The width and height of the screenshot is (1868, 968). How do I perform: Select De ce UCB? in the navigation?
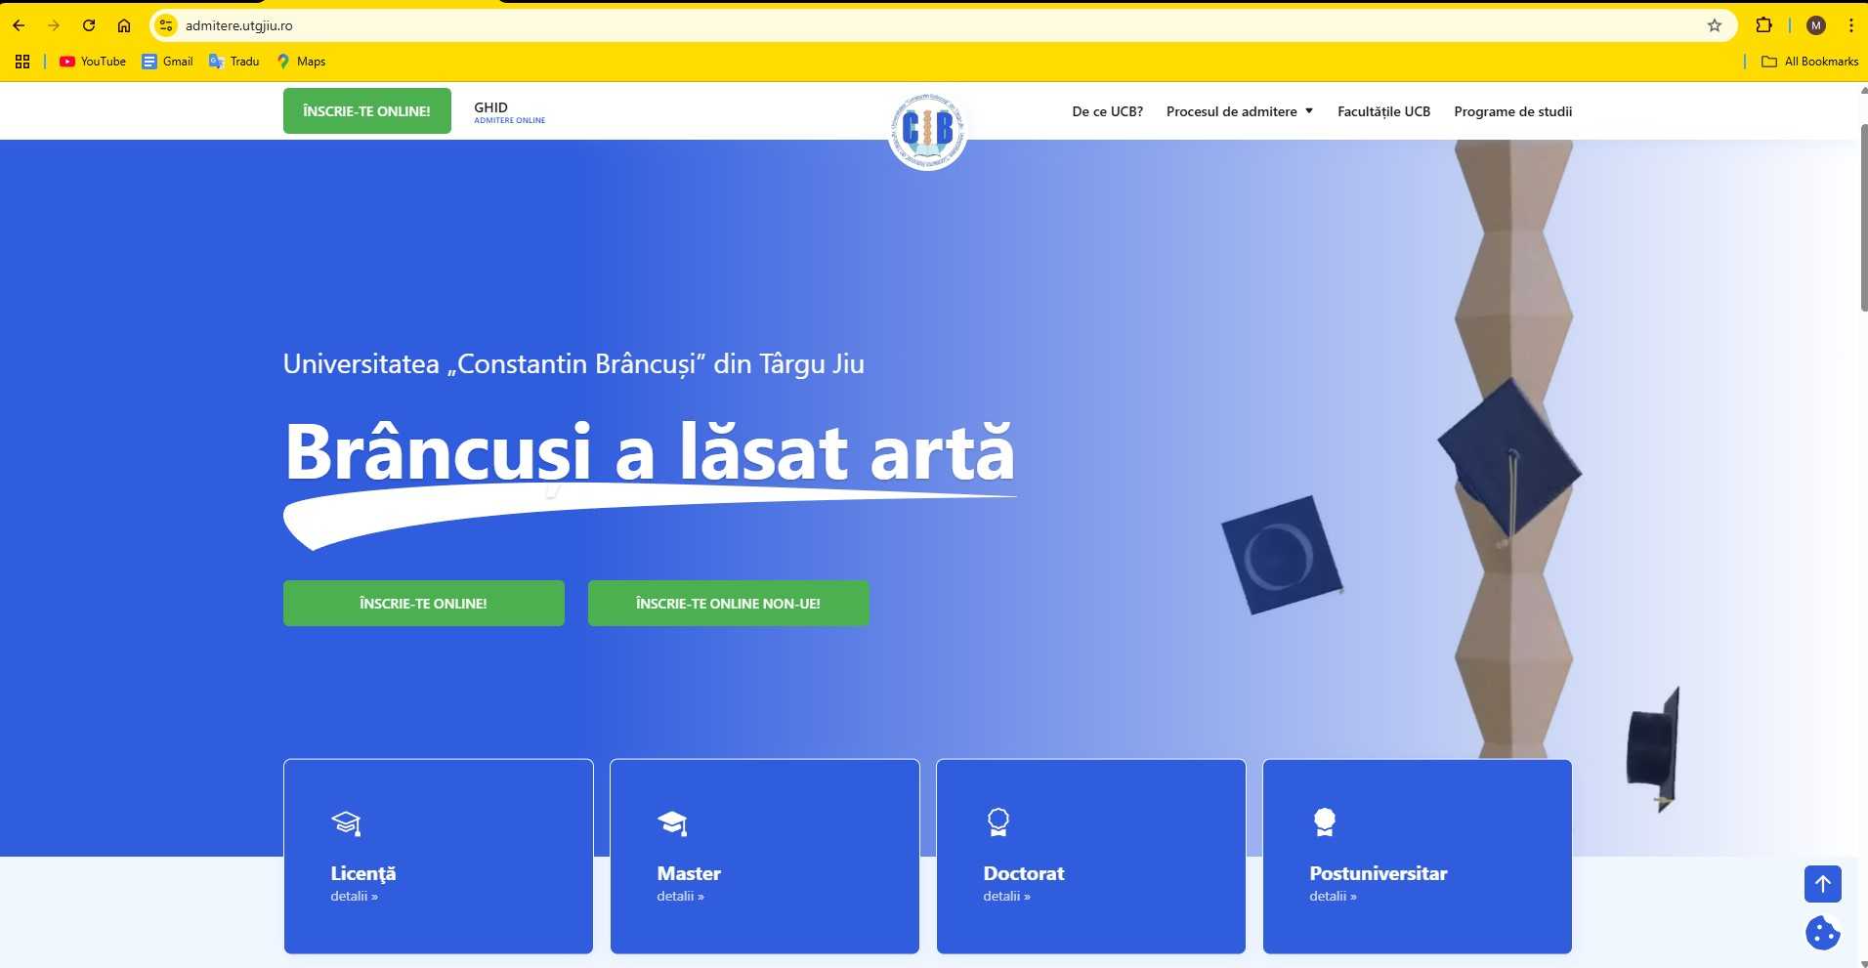pos(1108,110)
